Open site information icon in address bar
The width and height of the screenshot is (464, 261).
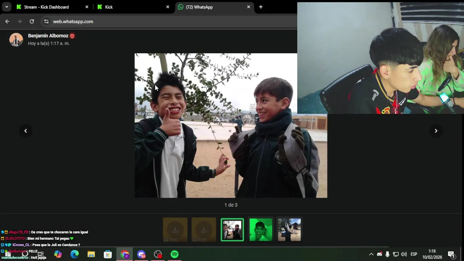46,21
